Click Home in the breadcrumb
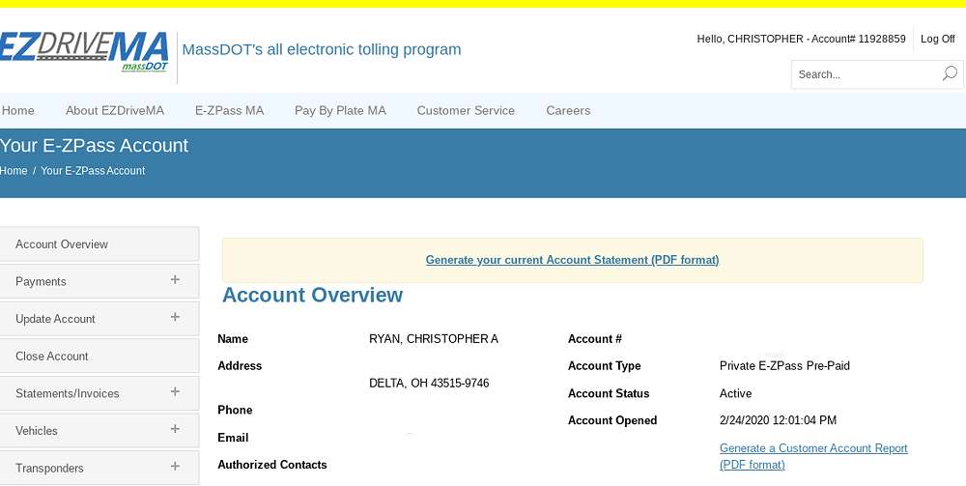Image resolution: width=966 pixels, height=486 pixels. [x=14, y=171]
